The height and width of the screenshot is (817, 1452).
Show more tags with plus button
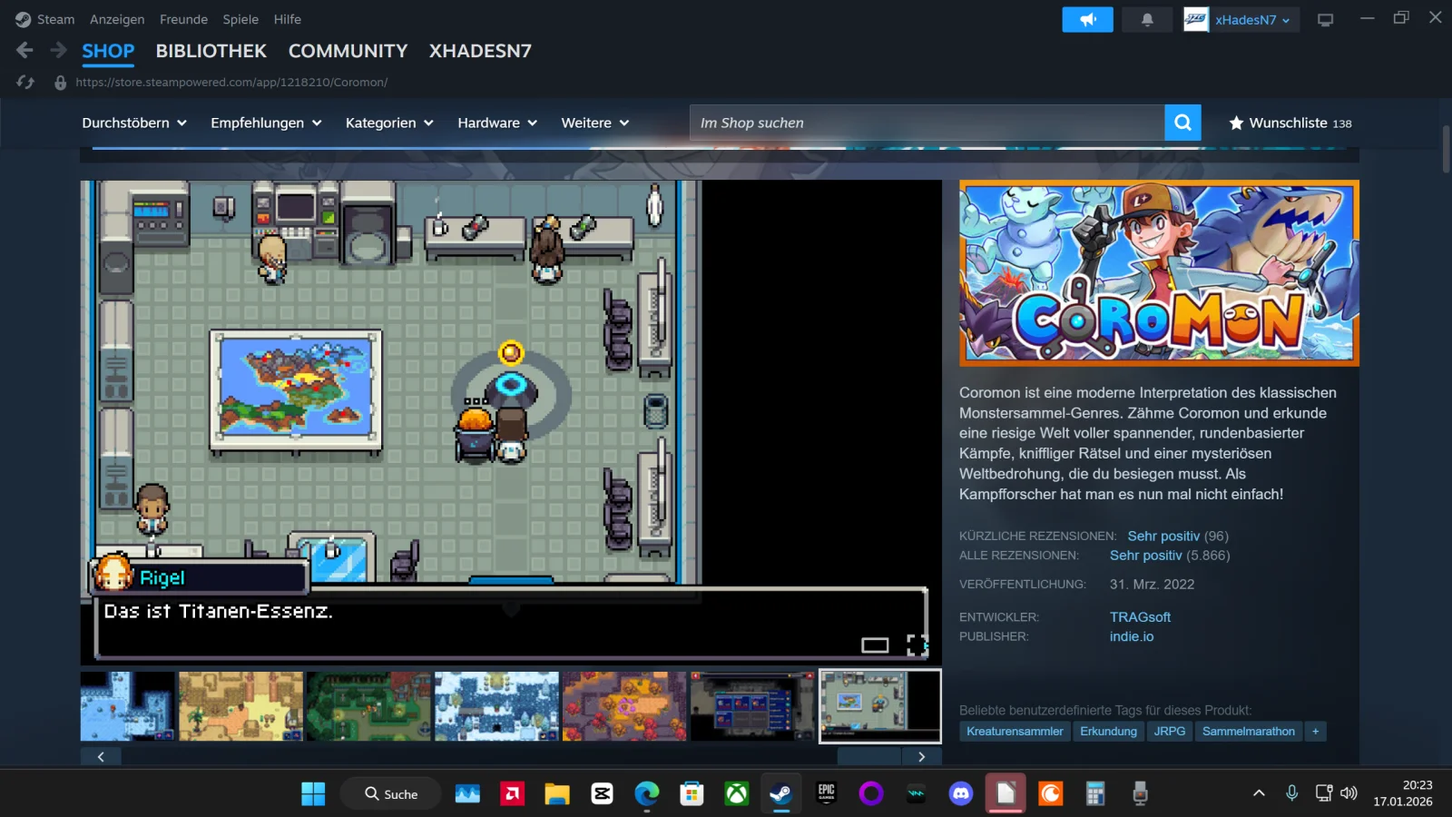tap(1315, 732)
